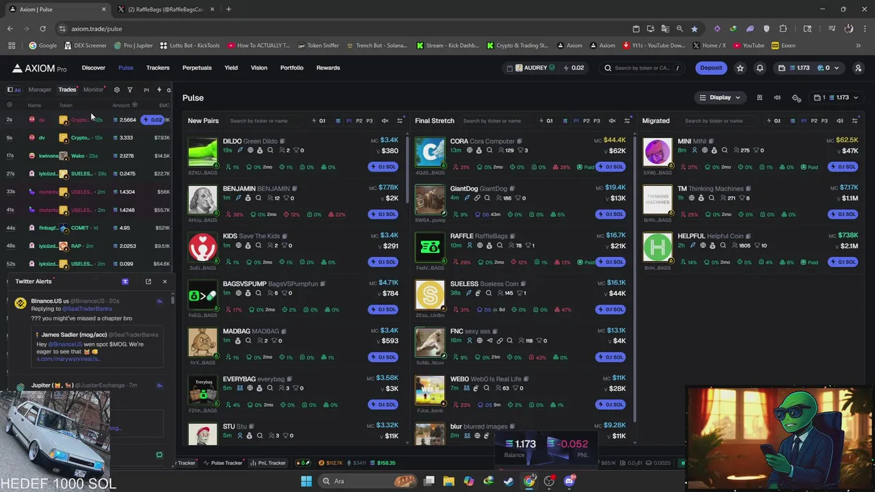Open Windows Start menu
The width and height of the screenshot is (875, 492).
(x=306, y=481)
